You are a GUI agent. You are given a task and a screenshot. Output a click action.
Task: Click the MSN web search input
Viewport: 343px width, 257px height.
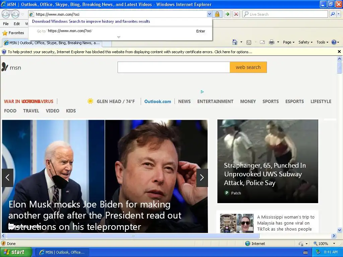tap(174, 67)
